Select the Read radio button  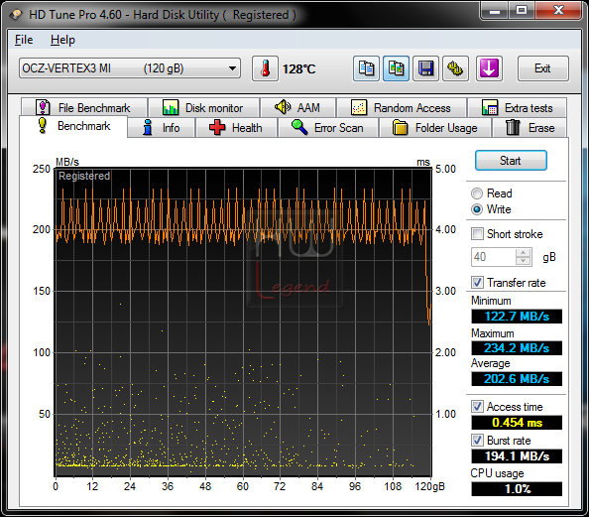477,194
